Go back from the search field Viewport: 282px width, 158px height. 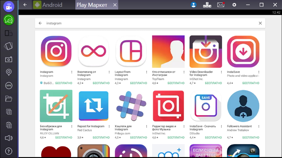[40, 23]
